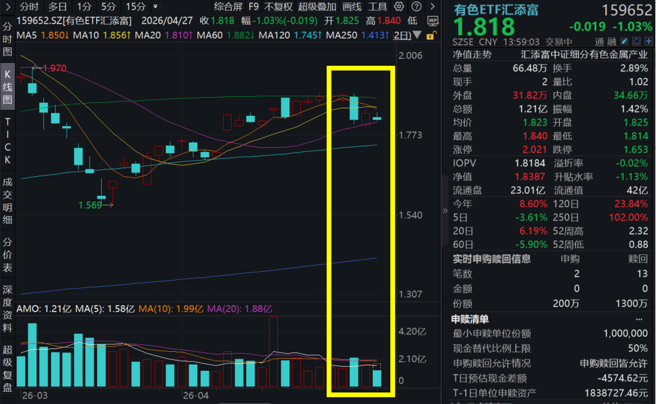Expand the chevron at the top-left corner
656x404 pixels.
click(x=7, y=7)
